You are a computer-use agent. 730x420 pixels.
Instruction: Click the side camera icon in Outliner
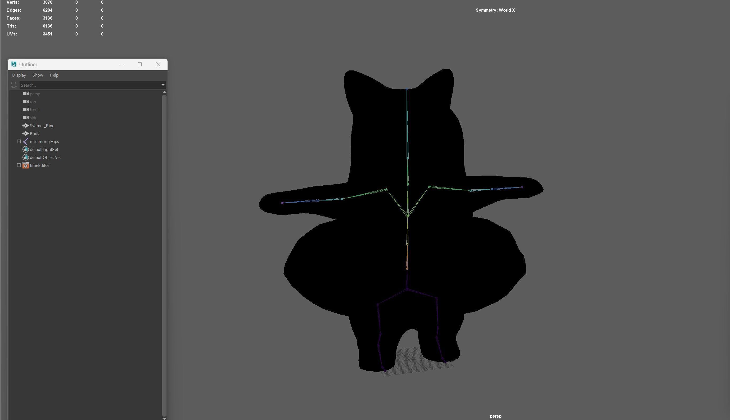click(26, 117)
